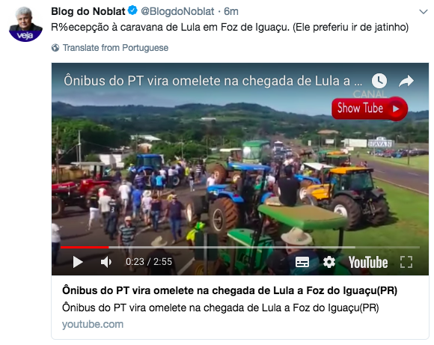This screenshot has width=434, height=345.
Task: Expand the tweet options chevron
Action: pos(424,12)
